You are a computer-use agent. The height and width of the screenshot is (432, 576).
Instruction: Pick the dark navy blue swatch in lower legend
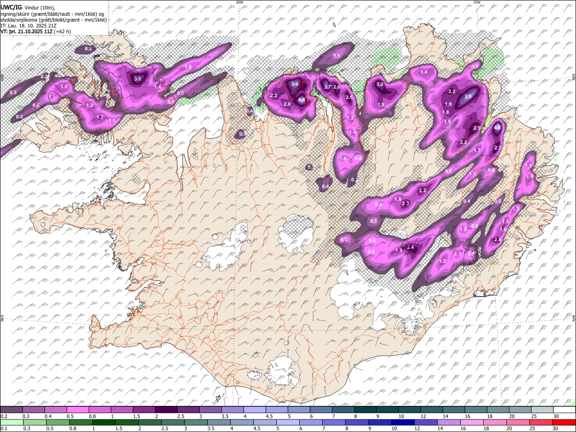[402, 422]
